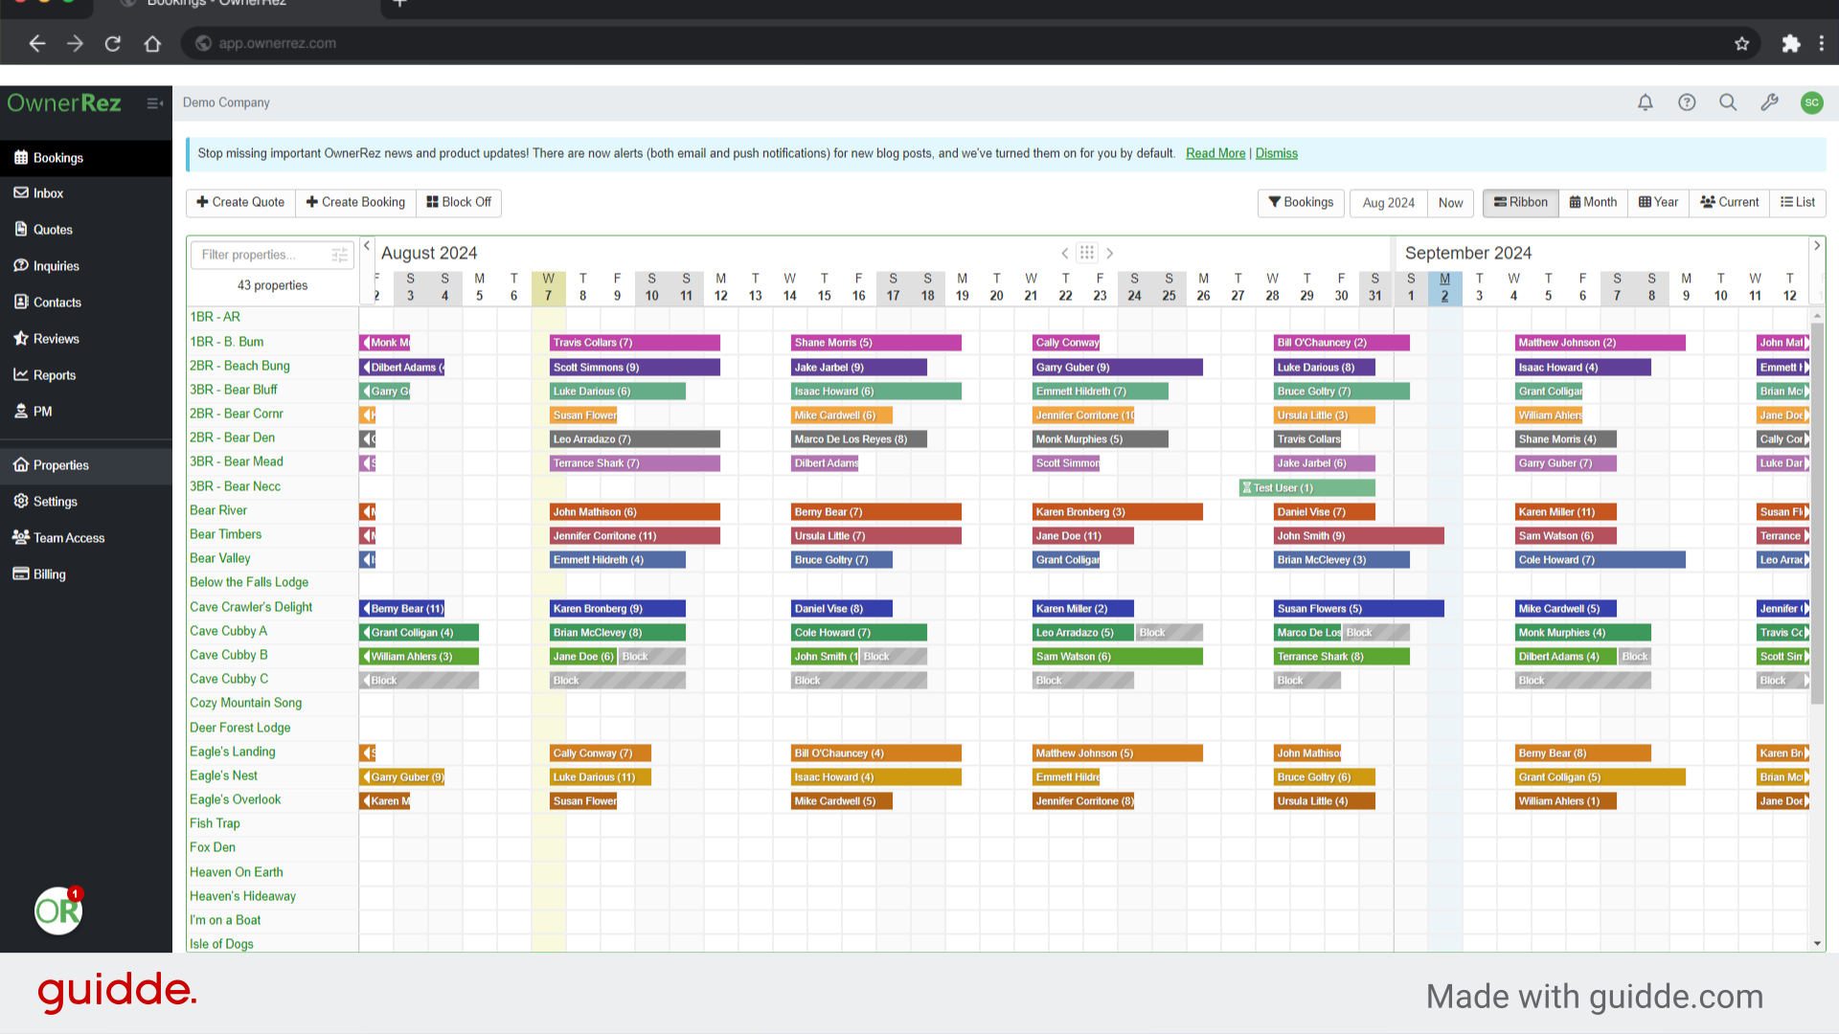The height and width of the screenshot is (1034, 1839).
Task: Switch to Month calendar view
Action: click(1593, 202)
